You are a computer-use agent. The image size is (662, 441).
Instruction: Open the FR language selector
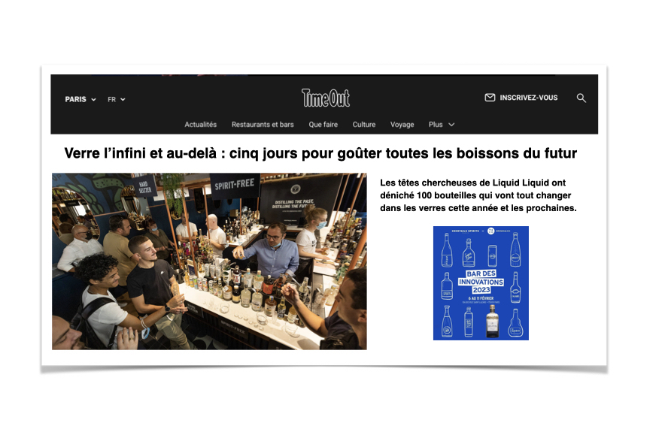click(x=116, y=99)
